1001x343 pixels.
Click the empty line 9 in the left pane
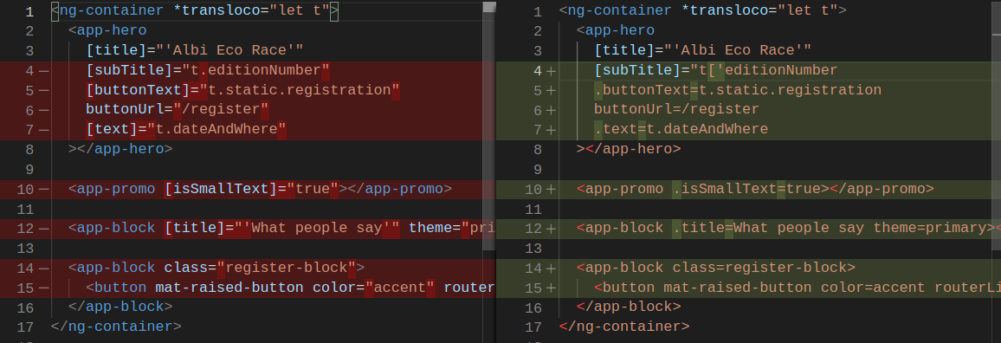coord(274,169)
